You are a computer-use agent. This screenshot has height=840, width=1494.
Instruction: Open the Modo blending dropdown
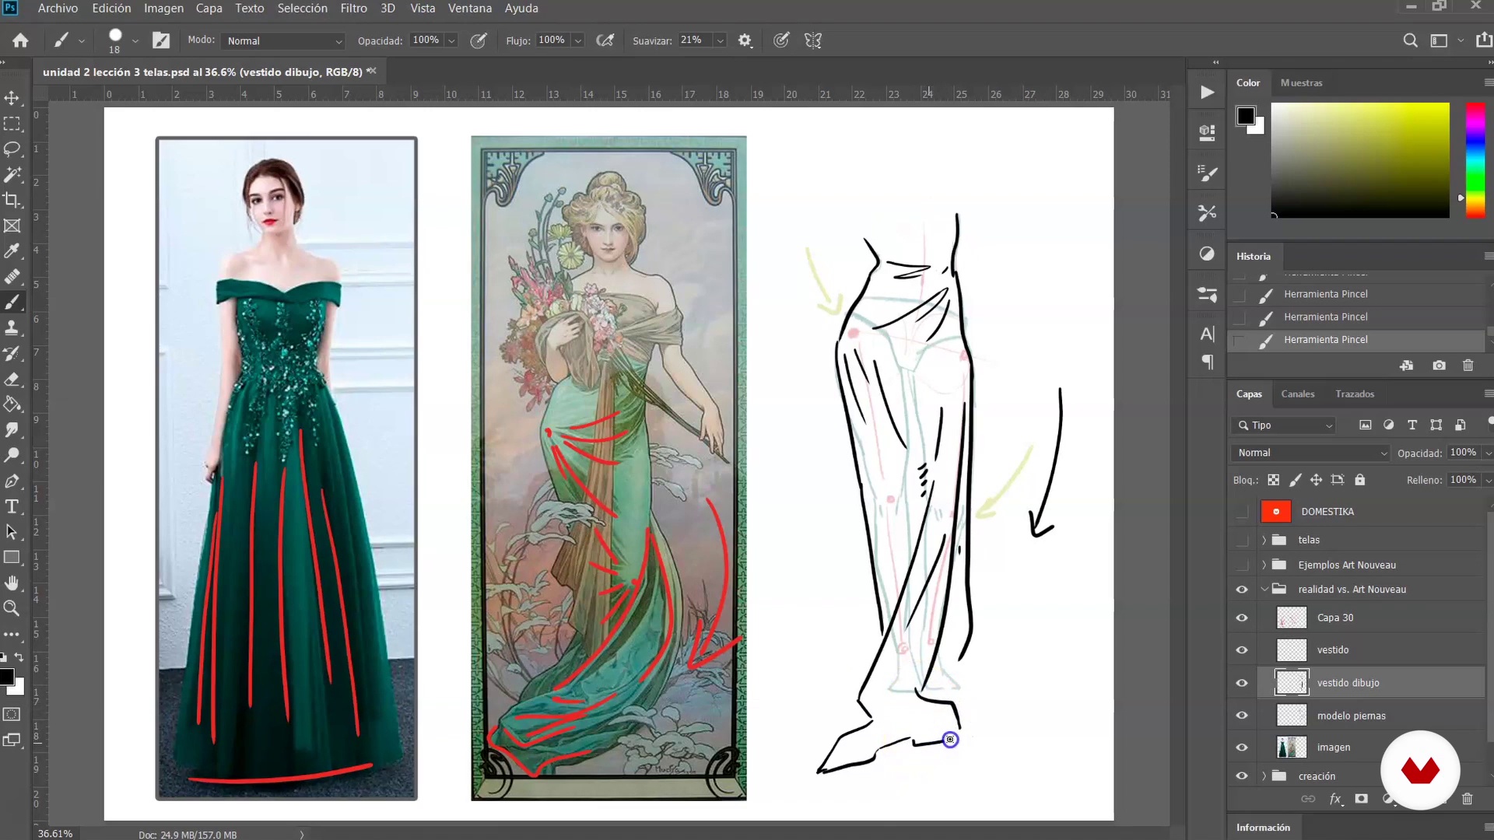[284, 40]
